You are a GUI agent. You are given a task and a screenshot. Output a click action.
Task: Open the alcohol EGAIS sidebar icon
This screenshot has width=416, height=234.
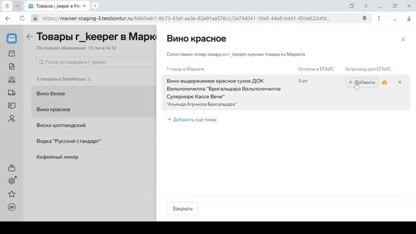click(x=12, y=79)
